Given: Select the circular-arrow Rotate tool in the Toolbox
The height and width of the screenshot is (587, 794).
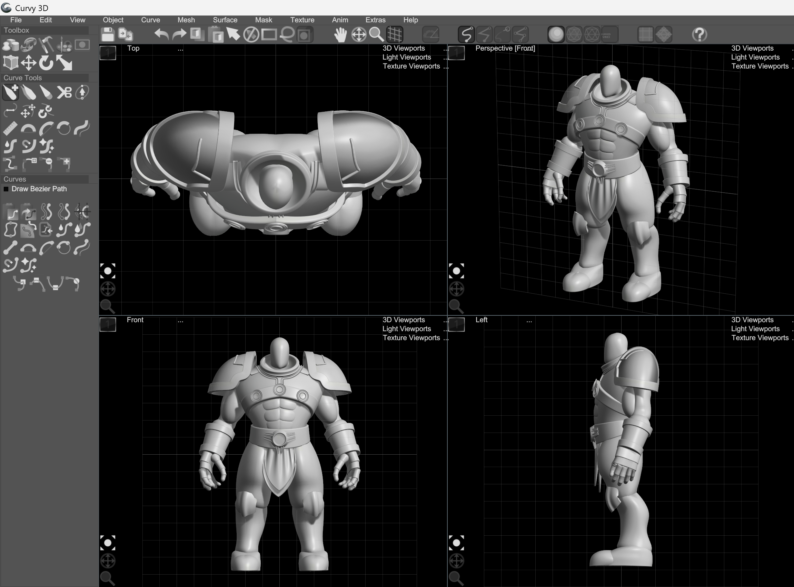Looking at the screenshot, I should pyautogui.click(x=46, y=63).
